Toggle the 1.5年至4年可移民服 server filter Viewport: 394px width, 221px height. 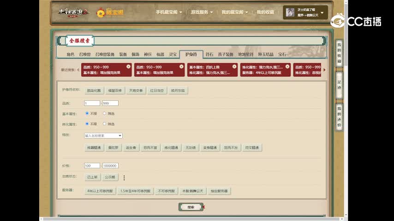coord(135,191)
